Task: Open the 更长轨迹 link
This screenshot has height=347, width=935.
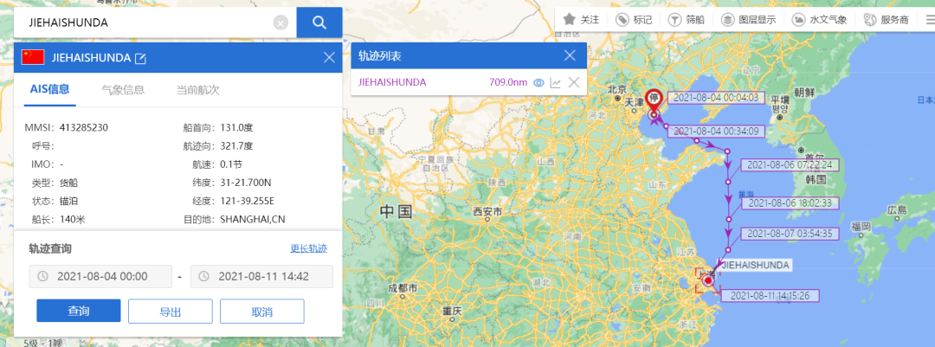Action: pos(308,248)
